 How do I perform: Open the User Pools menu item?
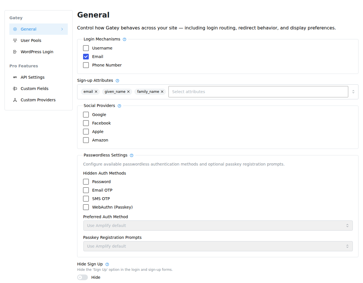pos(39,40)
